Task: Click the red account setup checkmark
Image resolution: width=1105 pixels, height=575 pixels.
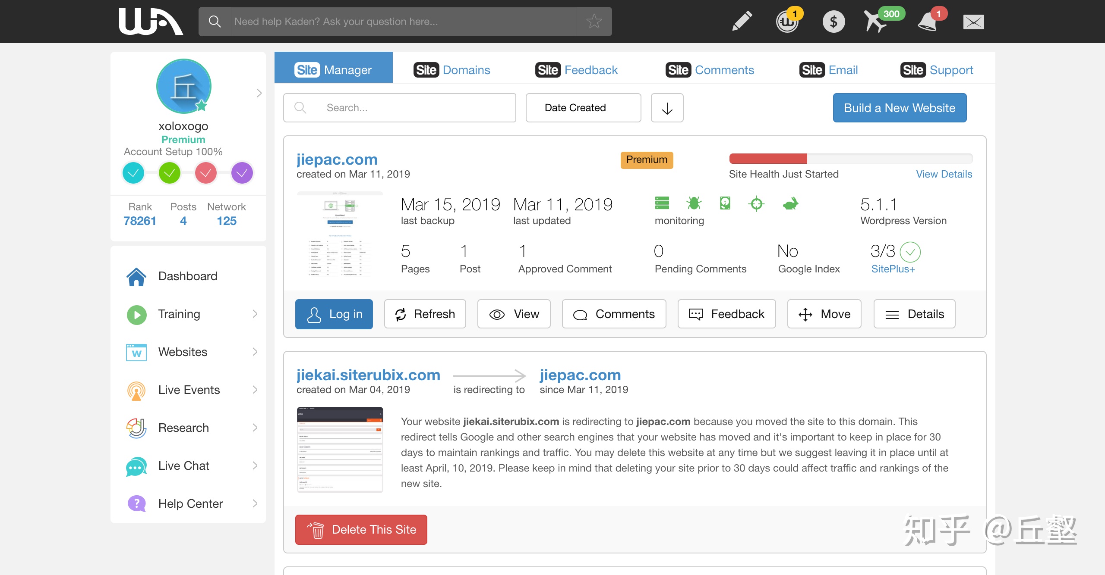Action: pos(206,173)
